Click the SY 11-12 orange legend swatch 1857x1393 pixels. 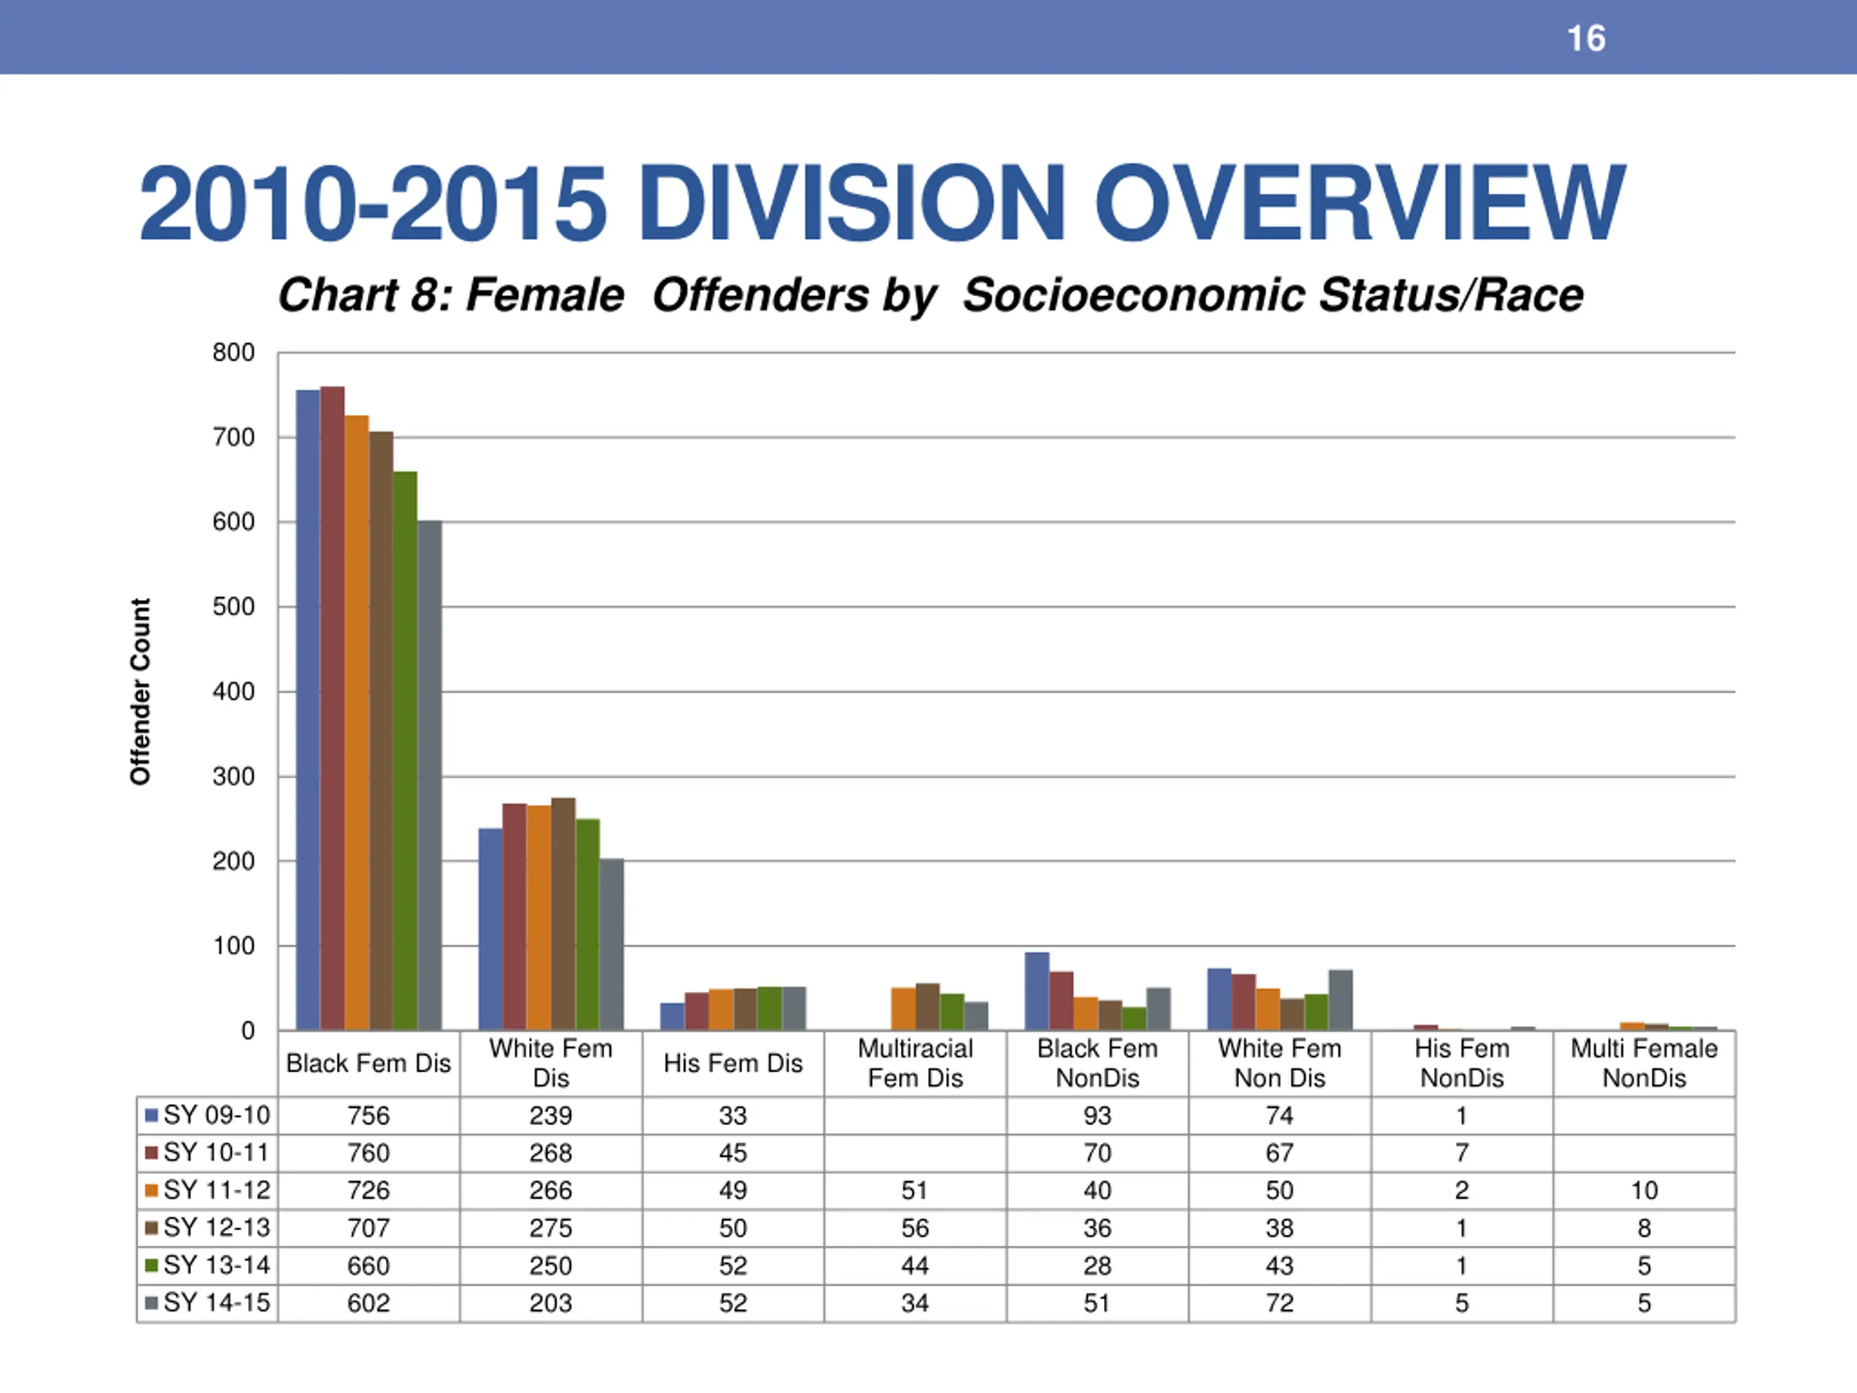pyautogui.click(x=152, y=1190)
